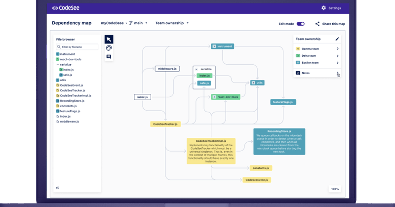Click the CodeSeeTrackerImpl.js note card
This screenshot has height=207, width=395.
[211, 151]
